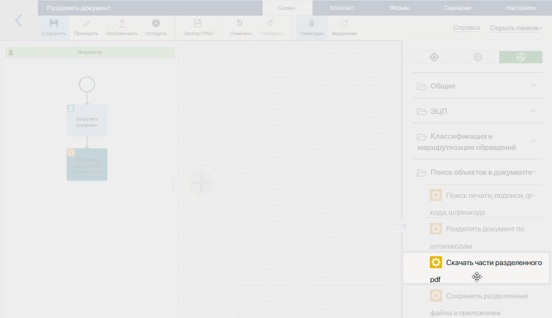Viewport: 552px width, 318px height.
Task: Open the Справка help link
Action: coord(466,28)
